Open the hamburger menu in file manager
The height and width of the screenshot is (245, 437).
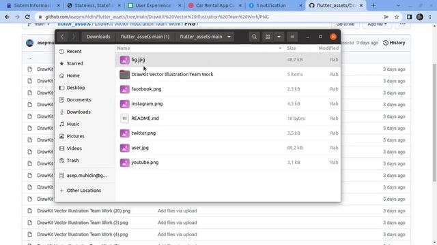[292, 37]
